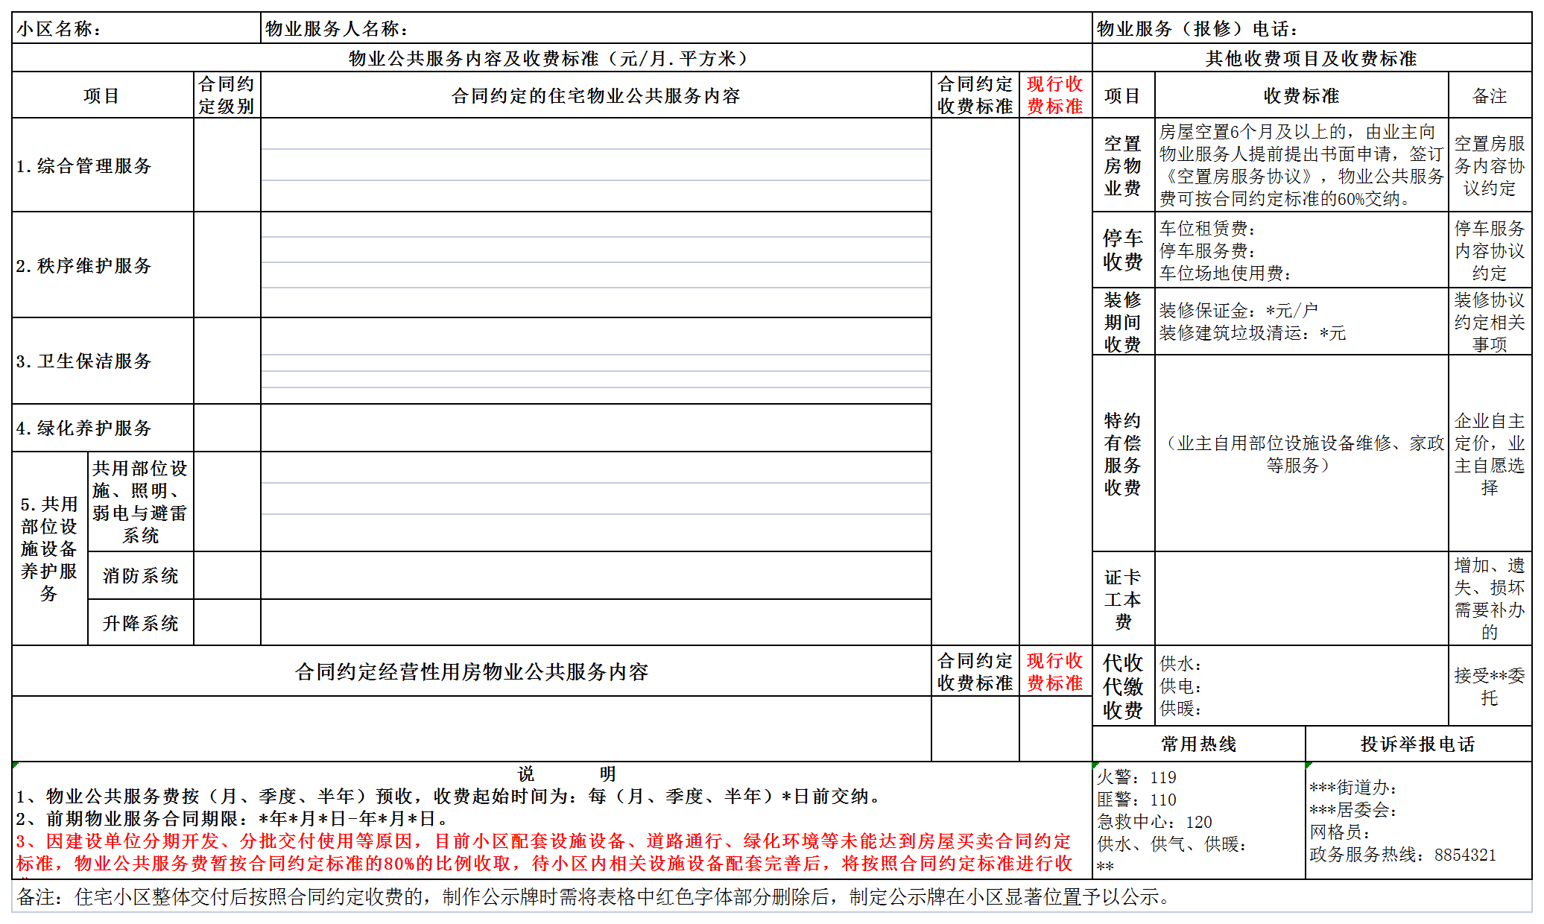
Task: Select the 特约有偿服务收费 item cell
Action: [x=1123, y=454]
